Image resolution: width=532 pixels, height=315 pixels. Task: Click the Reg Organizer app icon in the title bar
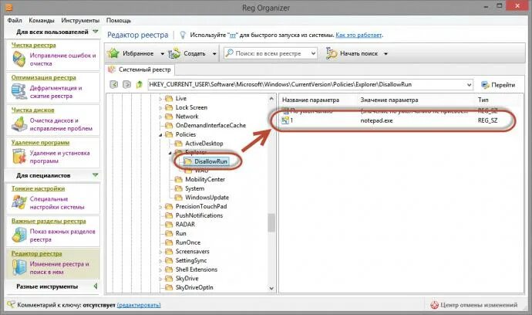tap(8, 7)
